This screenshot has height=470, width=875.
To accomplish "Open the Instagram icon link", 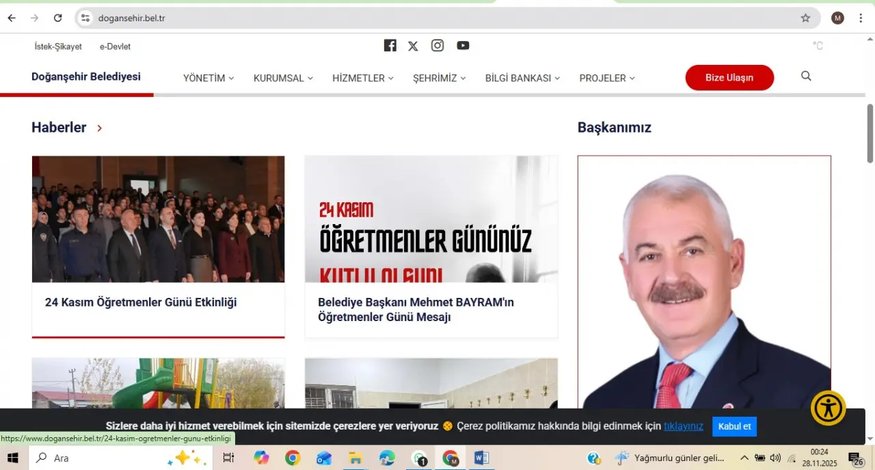I will click(x=437, y=46).
